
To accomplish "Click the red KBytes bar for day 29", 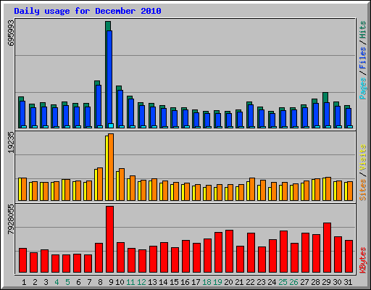I will pyautogui.click(x=327, y=248).
